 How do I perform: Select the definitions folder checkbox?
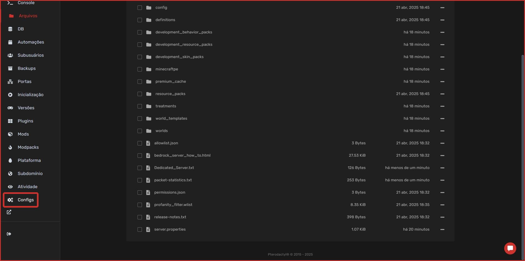point(140,20)
